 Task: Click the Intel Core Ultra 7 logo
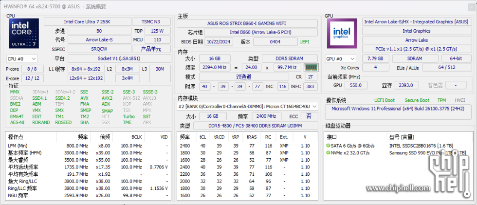click(24, 34)
